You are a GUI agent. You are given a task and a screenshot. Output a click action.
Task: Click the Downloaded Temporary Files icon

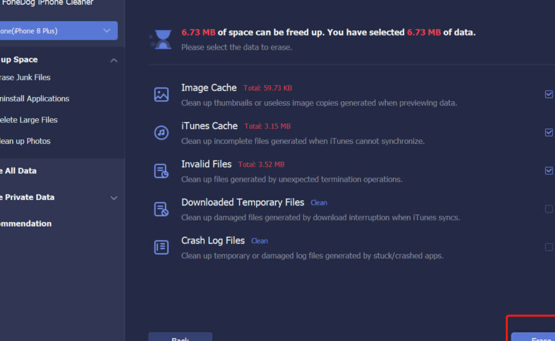pyautogui.click(x=162, y=209)
